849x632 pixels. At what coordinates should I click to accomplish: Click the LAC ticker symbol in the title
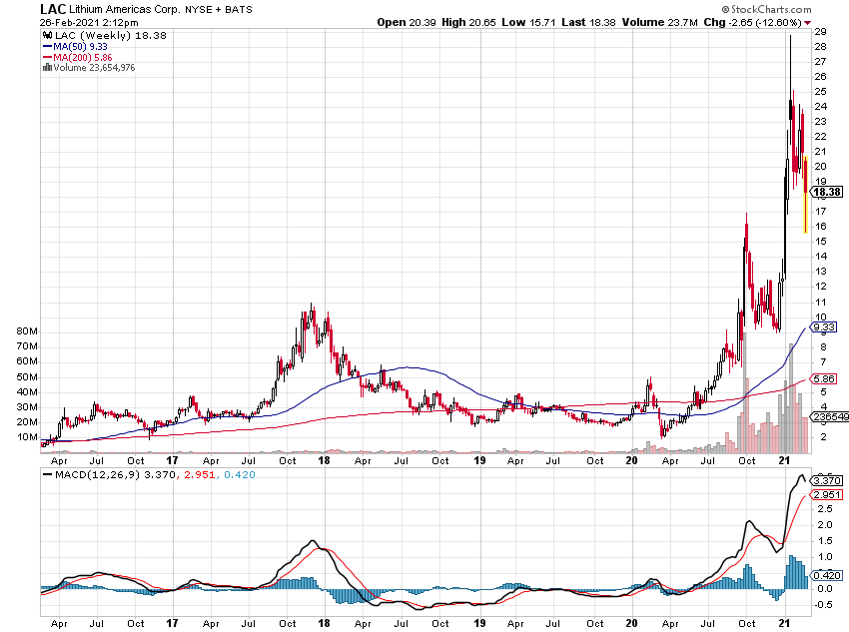click(53, 9)
